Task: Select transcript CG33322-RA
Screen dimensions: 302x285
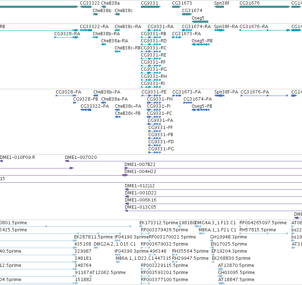Action: point(94,27)
